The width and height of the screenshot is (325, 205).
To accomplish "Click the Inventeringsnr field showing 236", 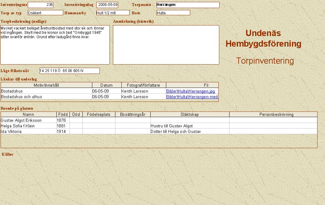I will (41, 5).
